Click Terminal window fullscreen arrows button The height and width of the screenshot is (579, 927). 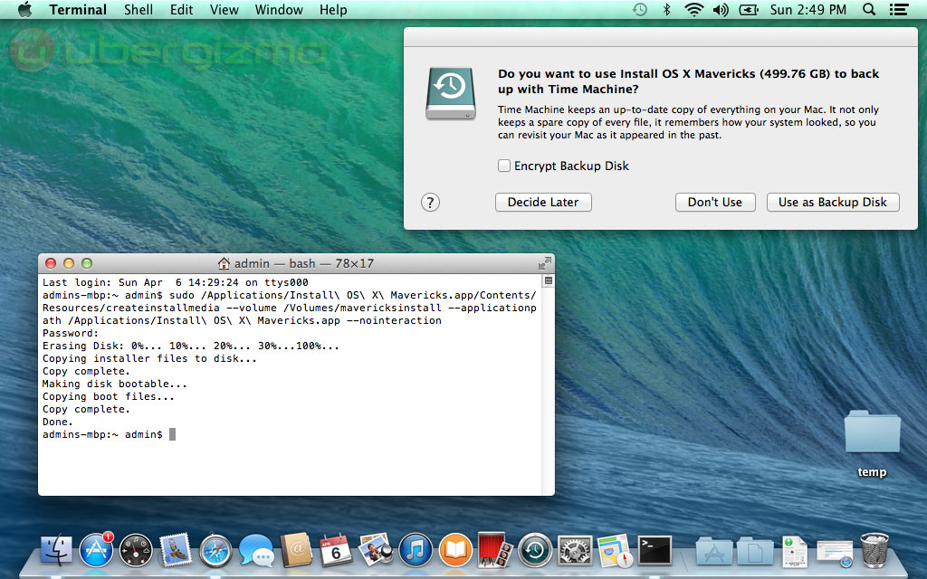pos(544,263)
